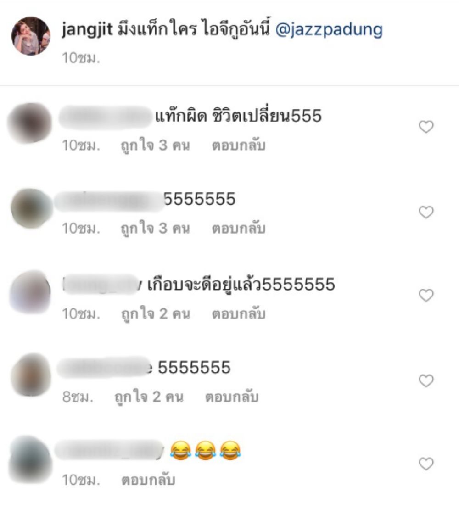View 'ถูกใจ 2 คน' on 'เกือบจะดีอยู่แล้ว' comment
Viewport: 459px width, 509px height.
click(156, 314)
